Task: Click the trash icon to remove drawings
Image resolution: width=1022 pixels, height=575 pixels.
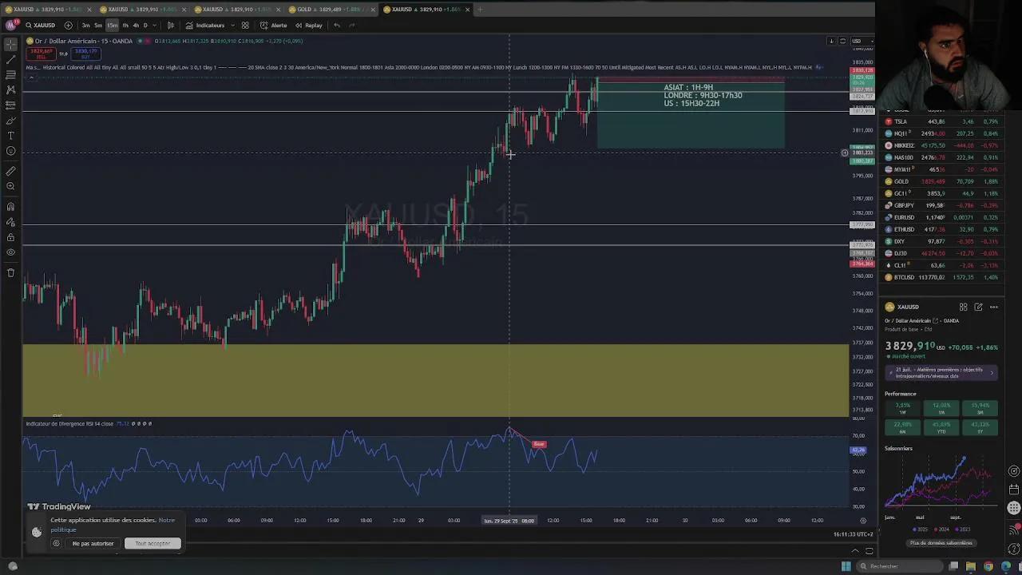Action: pos(10,273)
